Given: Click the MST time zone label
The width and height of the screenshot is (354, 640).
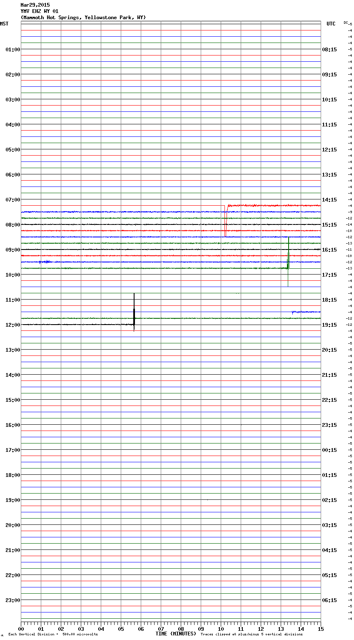Looking at the screenshot, I should click(x=4, y=24).
